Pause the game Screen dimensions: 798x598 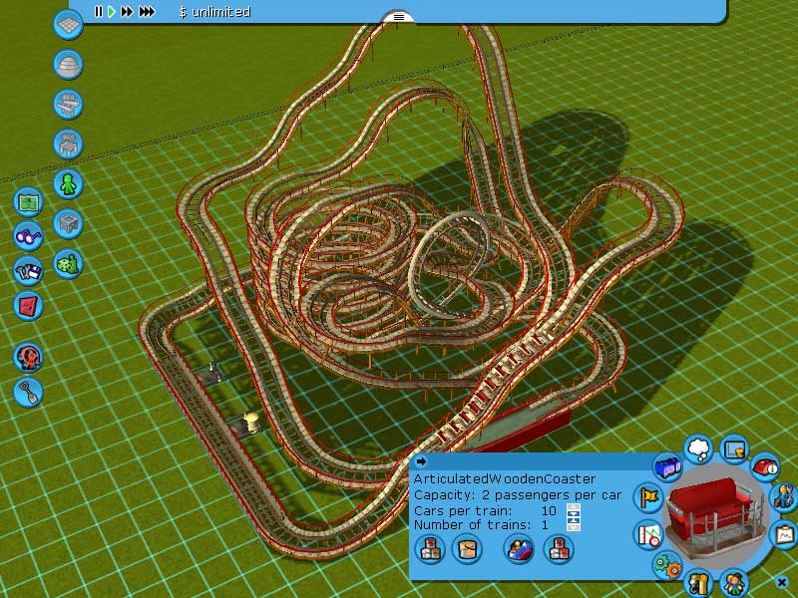(x=98, y=12)
